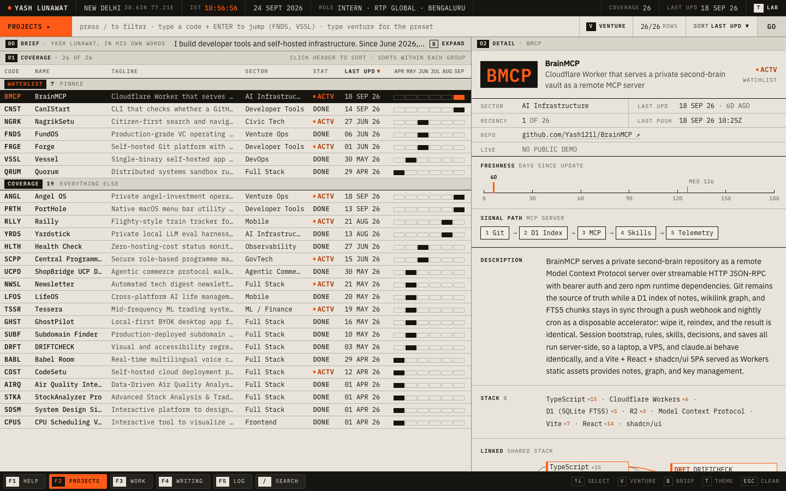Sort by TAGLINE column header
786x491 pixels.
pyautogui.click(x=124, y=71)
